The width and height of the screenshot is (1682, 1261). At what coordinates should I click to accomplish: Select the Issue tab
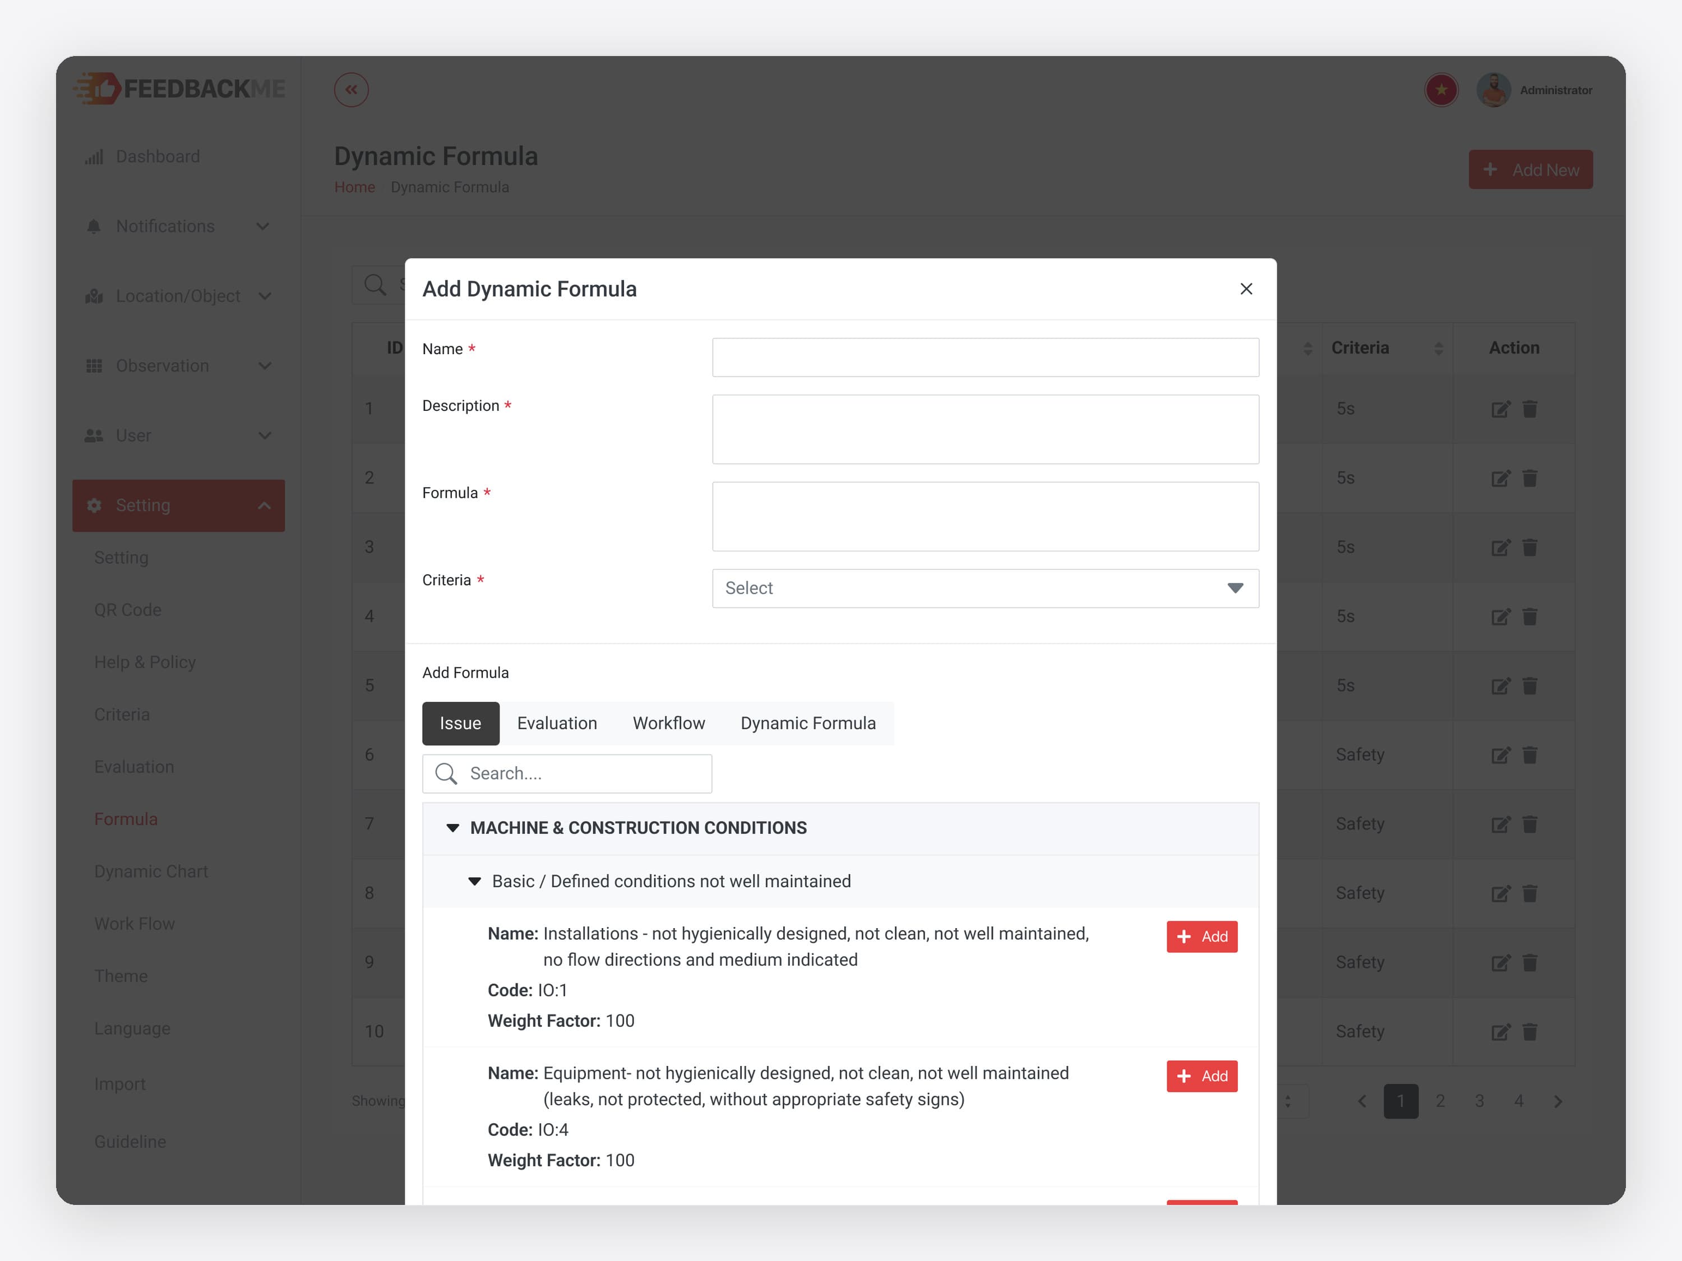460,723
